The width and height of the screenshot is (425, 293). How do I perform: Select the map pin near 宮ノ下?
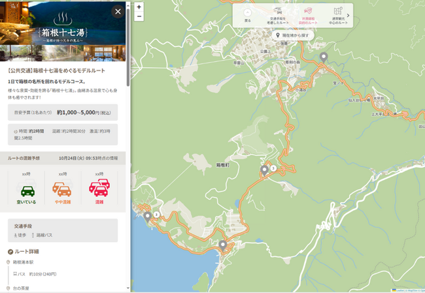tap(324, 57)
